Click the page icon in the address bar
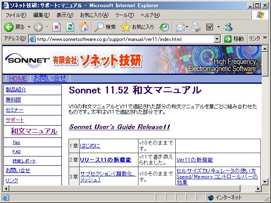The height and width of the screenshot is (203, 271). pos(32,39)
